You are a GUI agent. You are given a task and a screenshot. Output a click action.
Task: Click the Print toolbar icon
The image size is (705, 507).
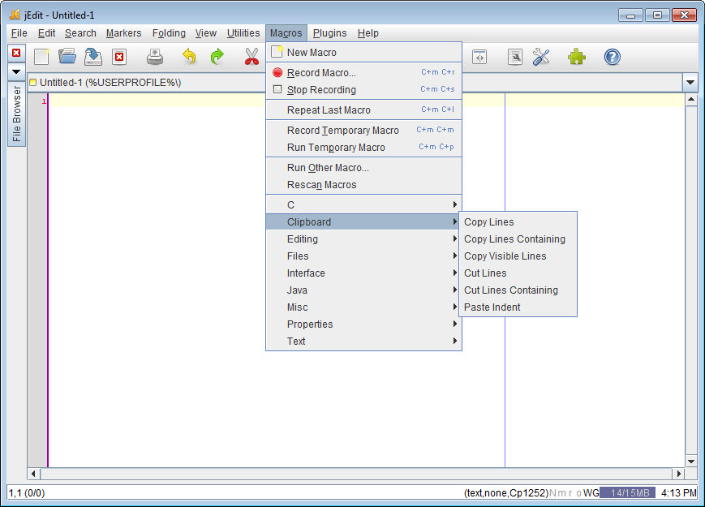[x=155, y=57]
